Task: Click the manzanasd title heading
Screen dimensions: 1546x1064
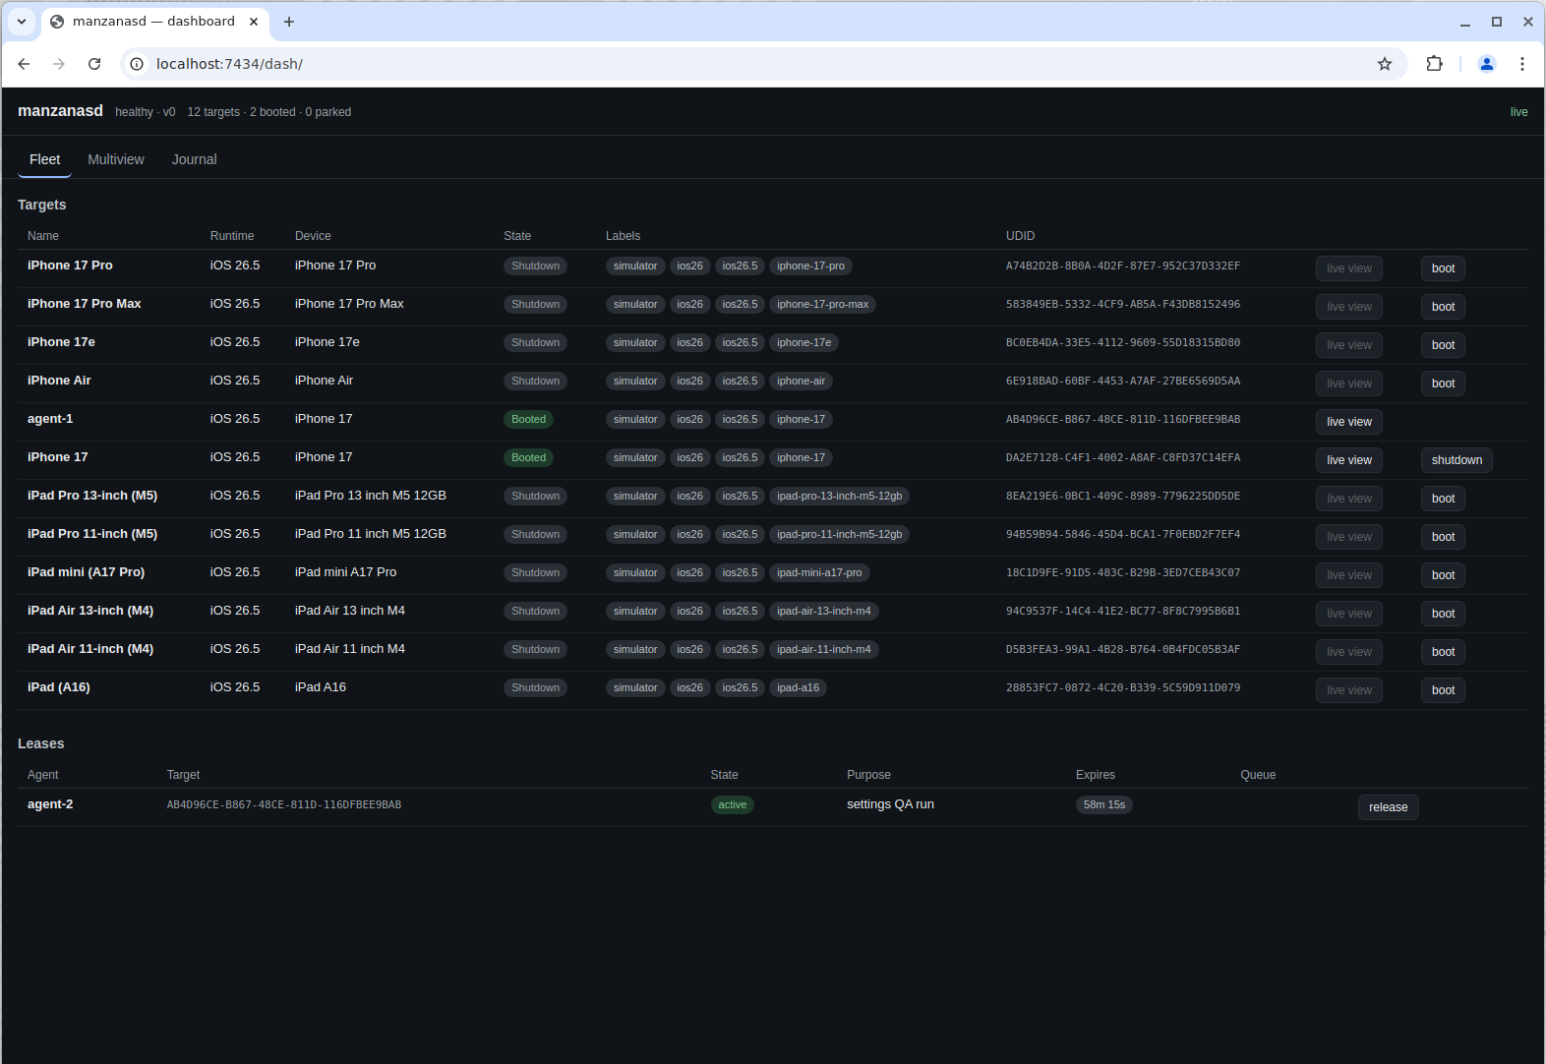Action: pos(60,111)
